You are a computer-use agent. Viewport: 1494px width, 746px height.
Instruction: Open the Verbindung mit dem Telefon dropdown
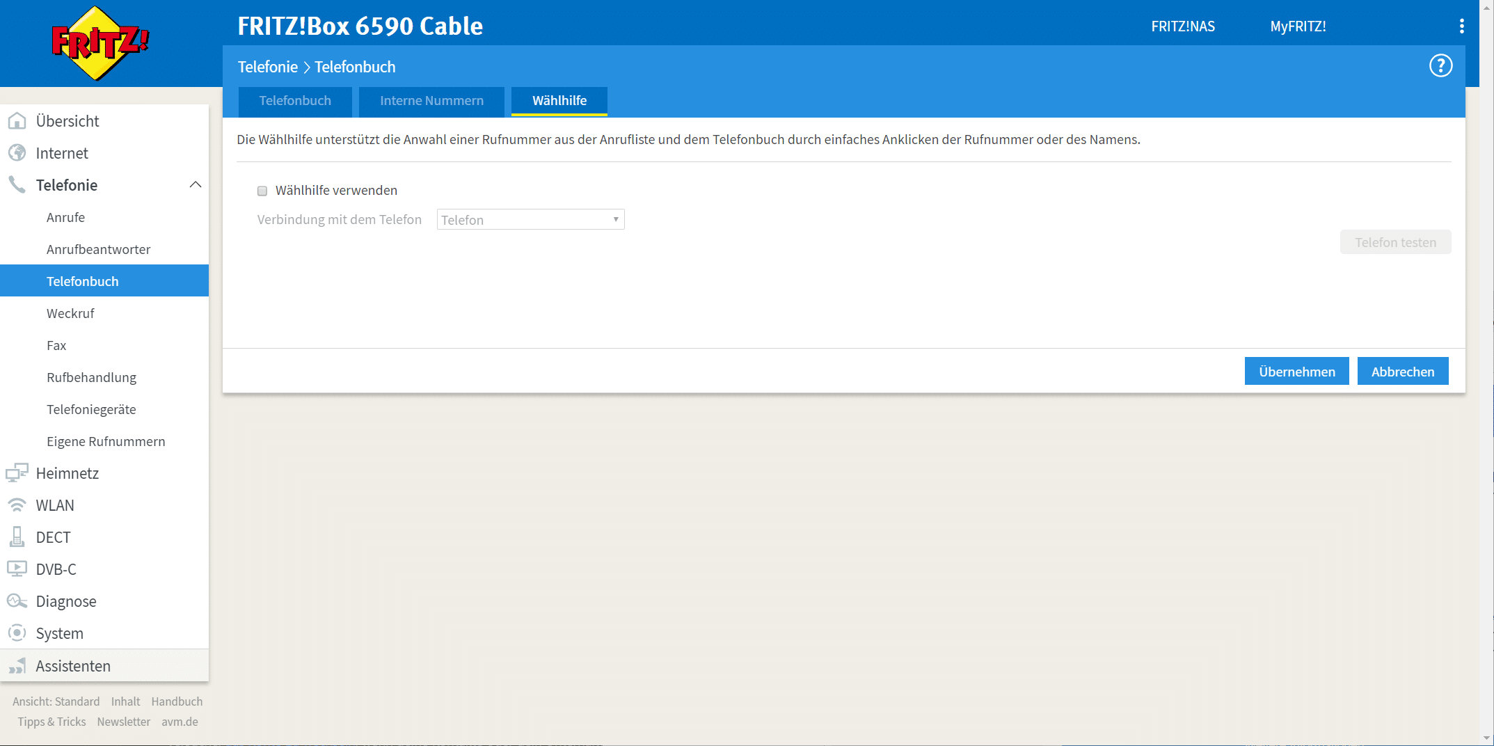(530, 220)
